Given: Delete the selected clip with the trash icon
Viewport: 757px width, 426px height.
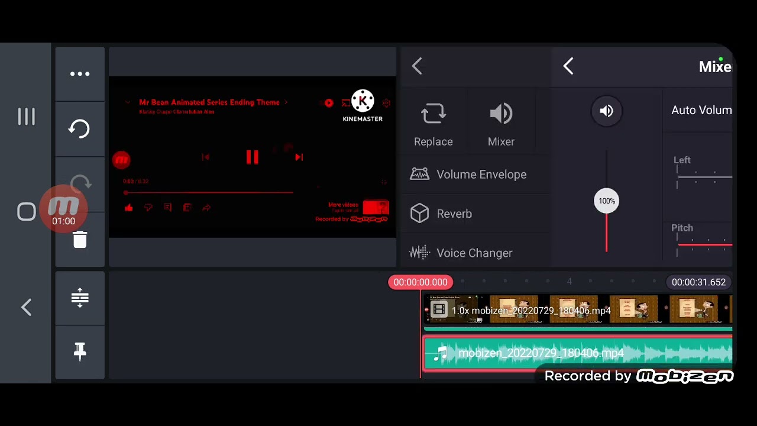Looking at the screenshot, I should pyautogui.click(x=80, y=240).
